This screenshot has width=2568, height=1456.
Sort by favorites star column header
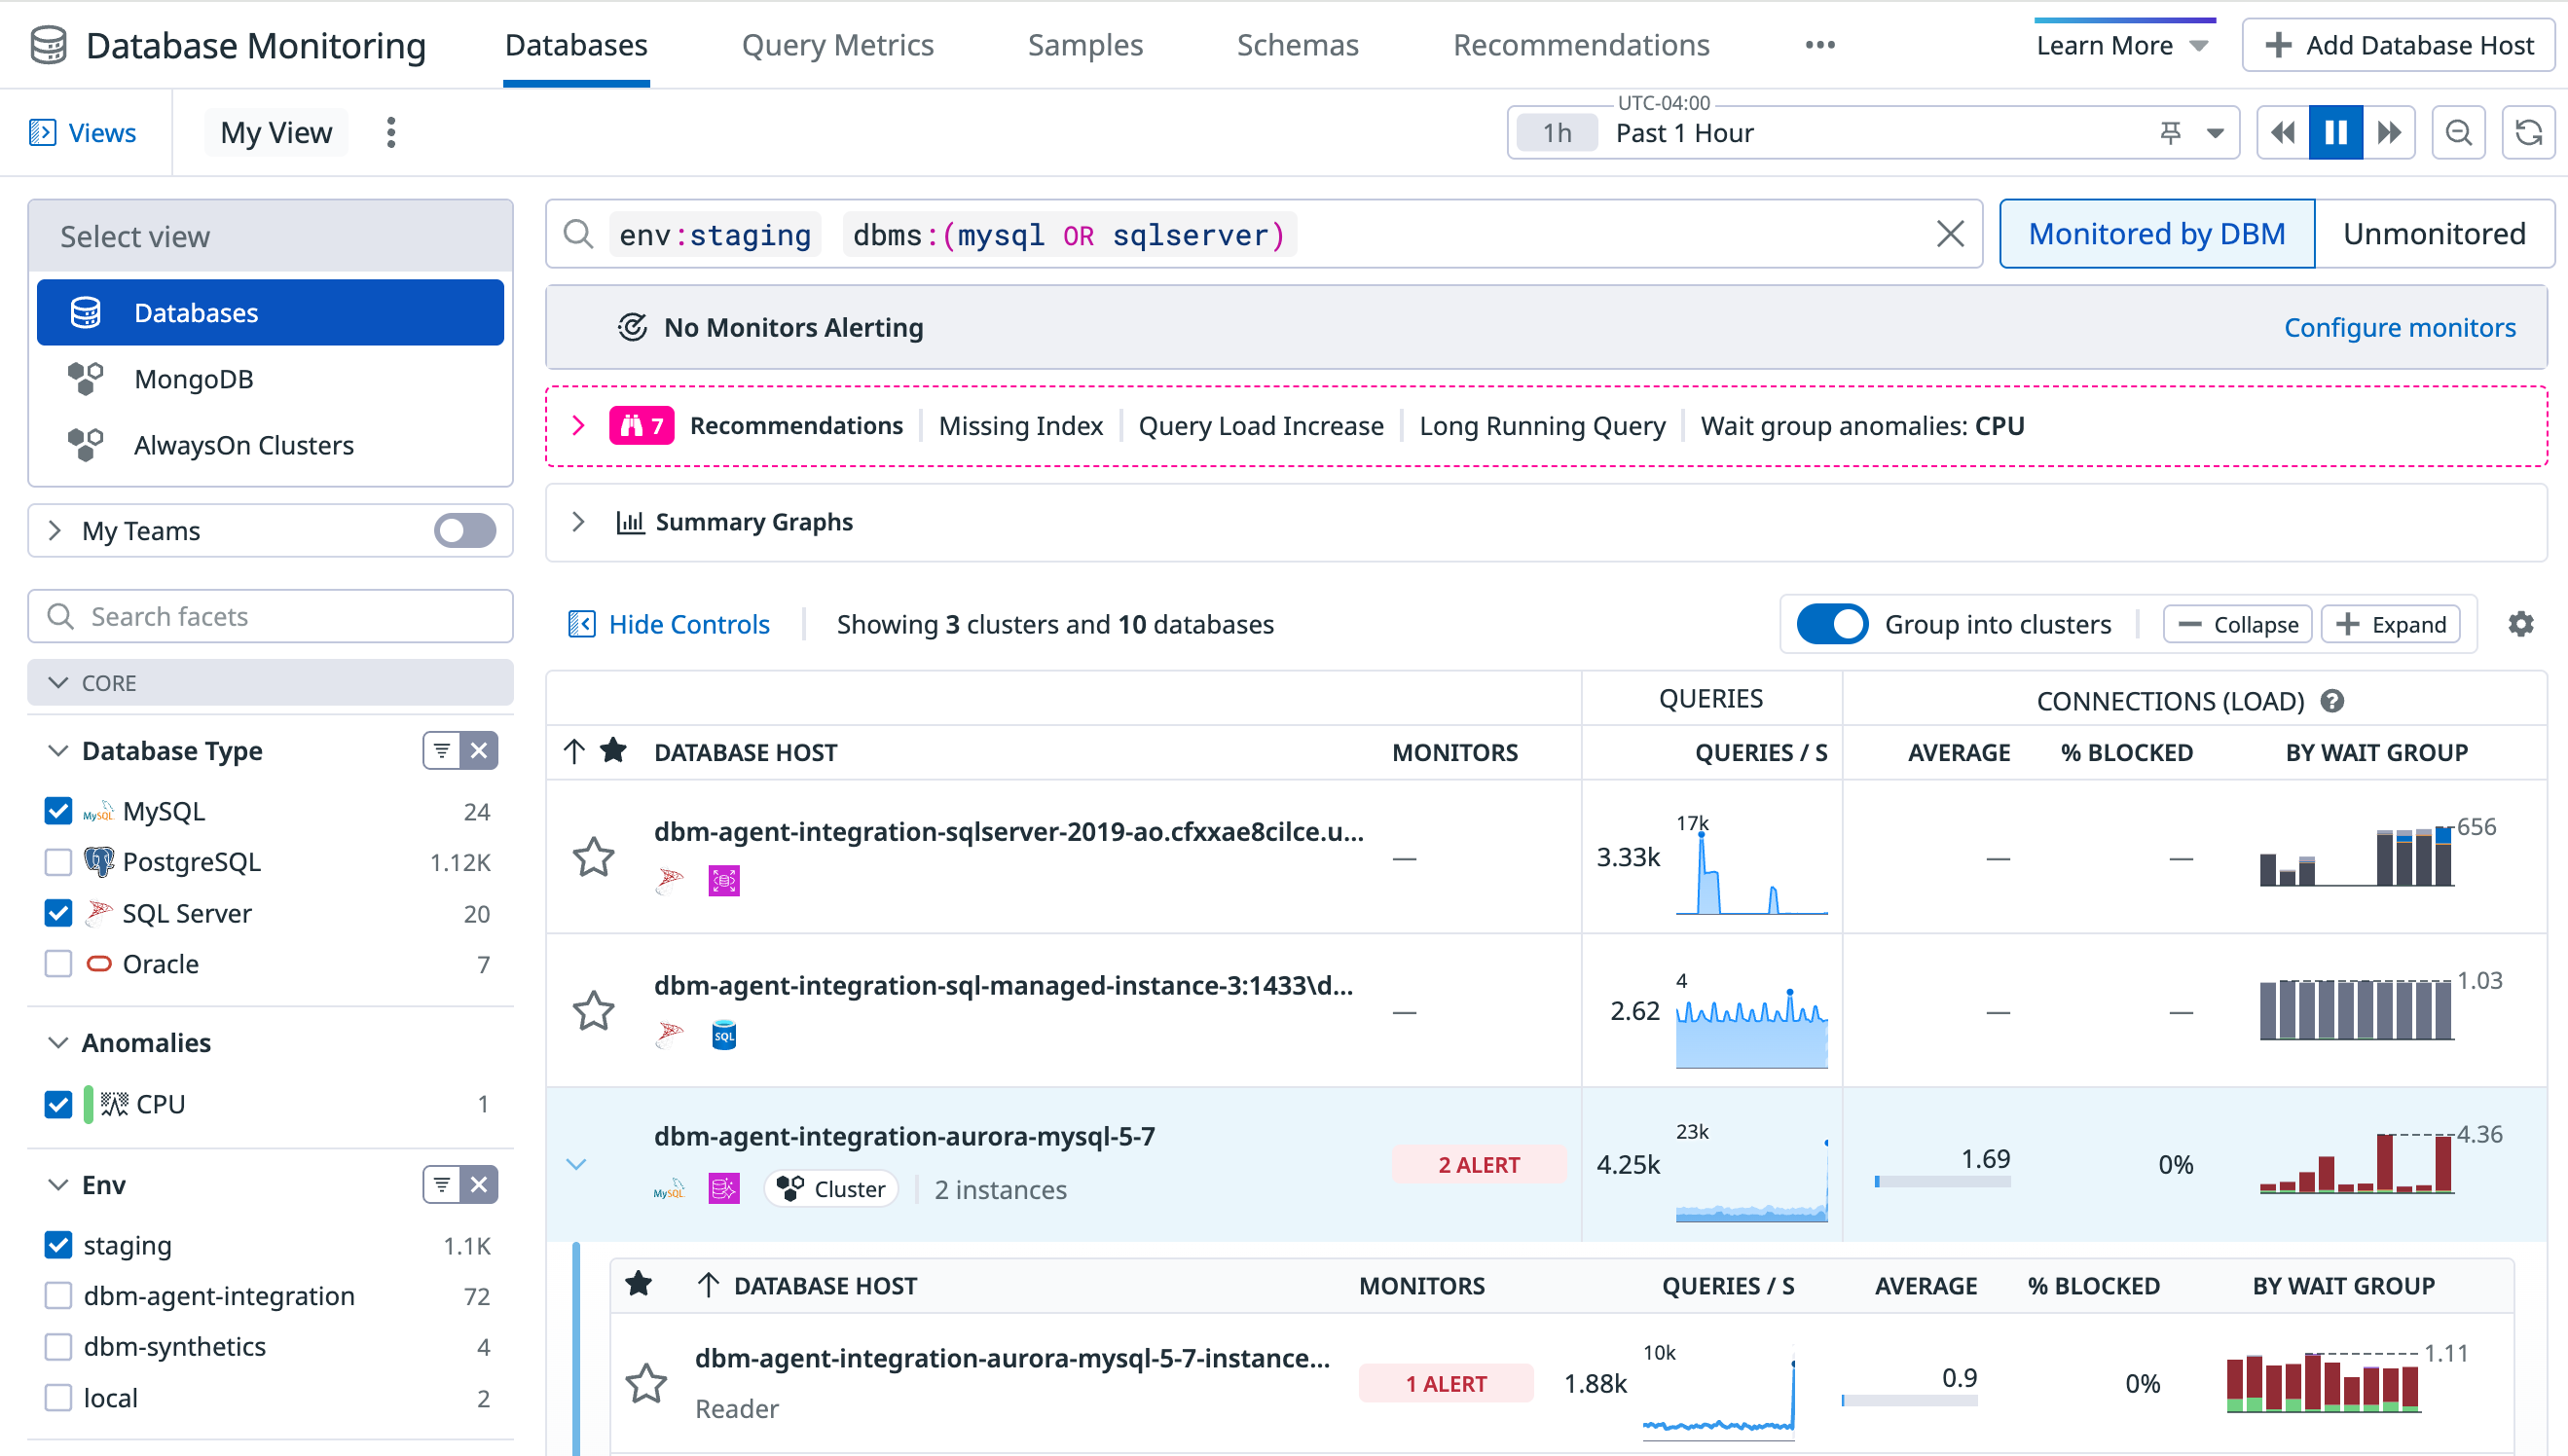pyautogui.click(x=614, y=751)
